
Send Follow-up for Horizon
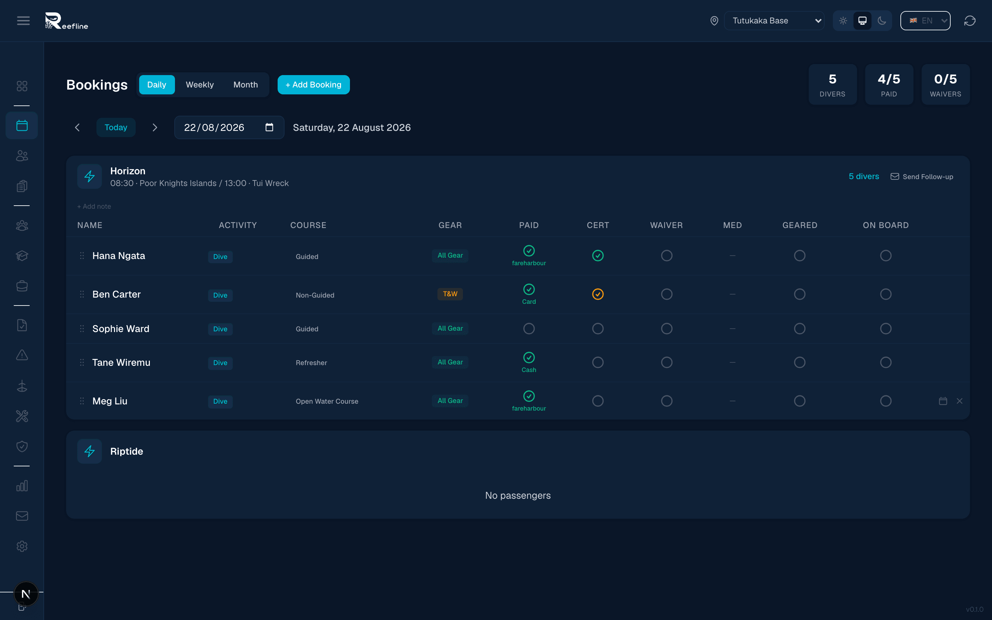922,177
